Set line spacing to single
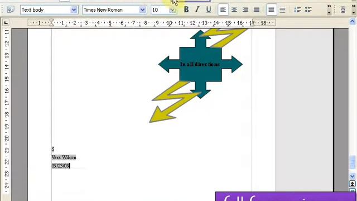The width and height of the screenshot is (357, 201). (271, 9)
